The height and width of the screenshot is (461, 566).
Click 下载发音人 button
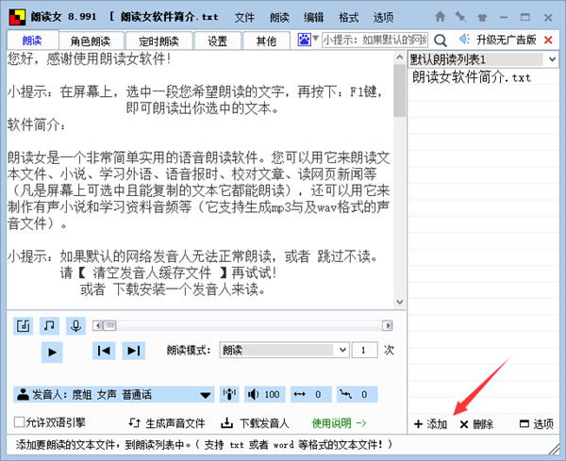coord(255,422)
